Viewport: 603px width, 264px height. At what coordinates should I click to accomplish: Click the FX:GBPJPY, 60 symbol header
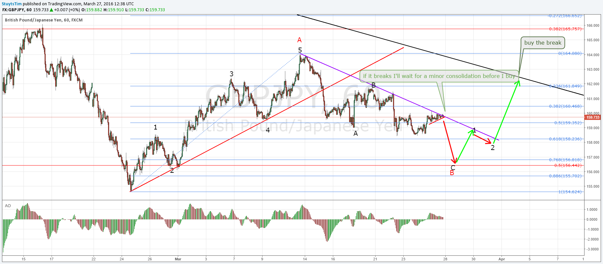click(17, 10)
